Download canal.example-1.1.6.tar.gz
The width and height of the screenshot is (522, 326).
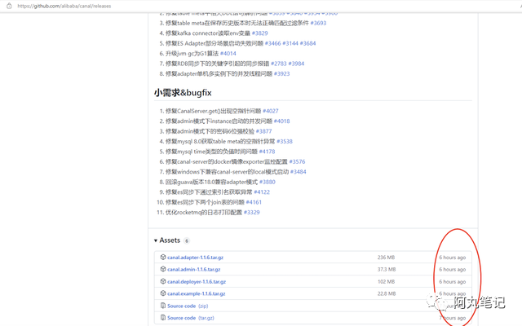[x=197, y=293]
